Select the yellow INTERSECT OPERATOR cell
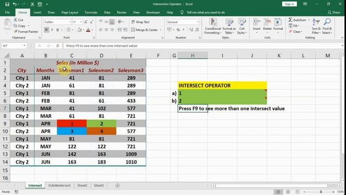This screenshot has height=195, width=346. click(x=222, y=86)
